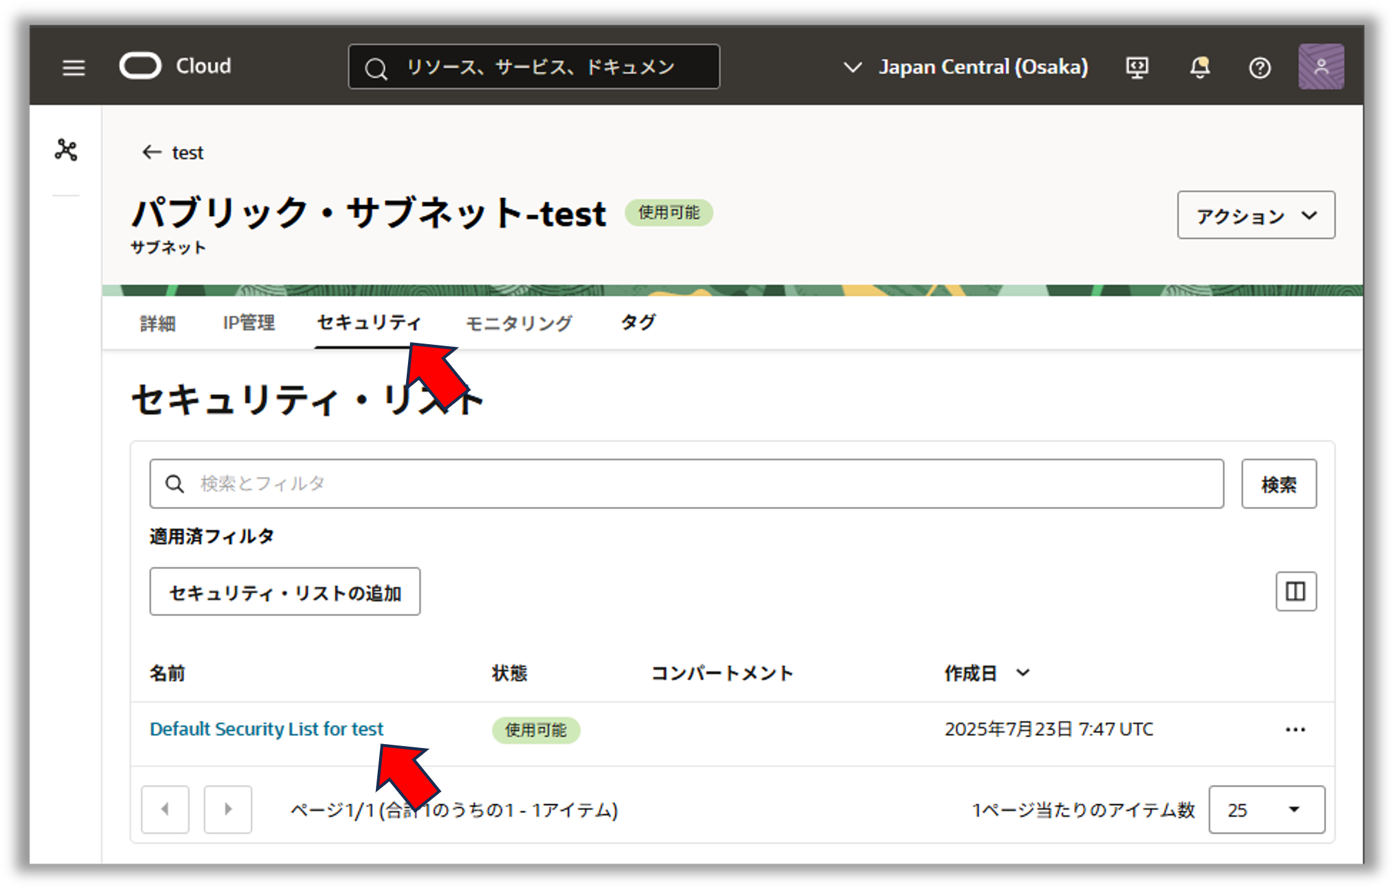Switch to the IP管理 tab
This screenshot has height=889, width=1394.
click(248, 322)
